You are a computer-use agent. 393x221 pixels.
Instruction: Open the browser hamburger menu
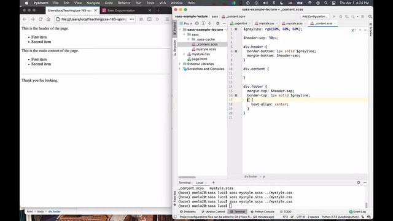tap(167, 19)
